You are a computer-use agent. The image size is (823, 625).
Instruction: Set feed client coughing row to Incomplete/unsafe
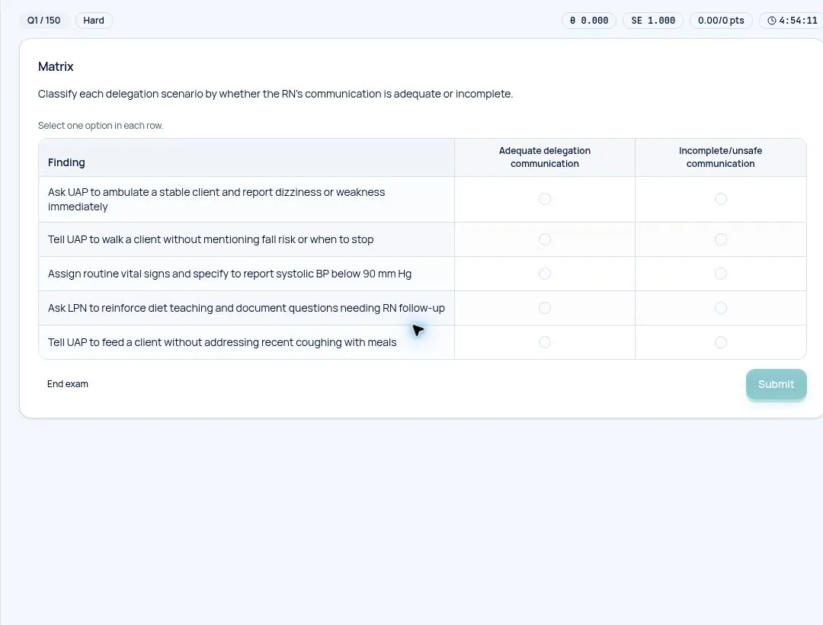pyautogui.click(x=721, y=342)
